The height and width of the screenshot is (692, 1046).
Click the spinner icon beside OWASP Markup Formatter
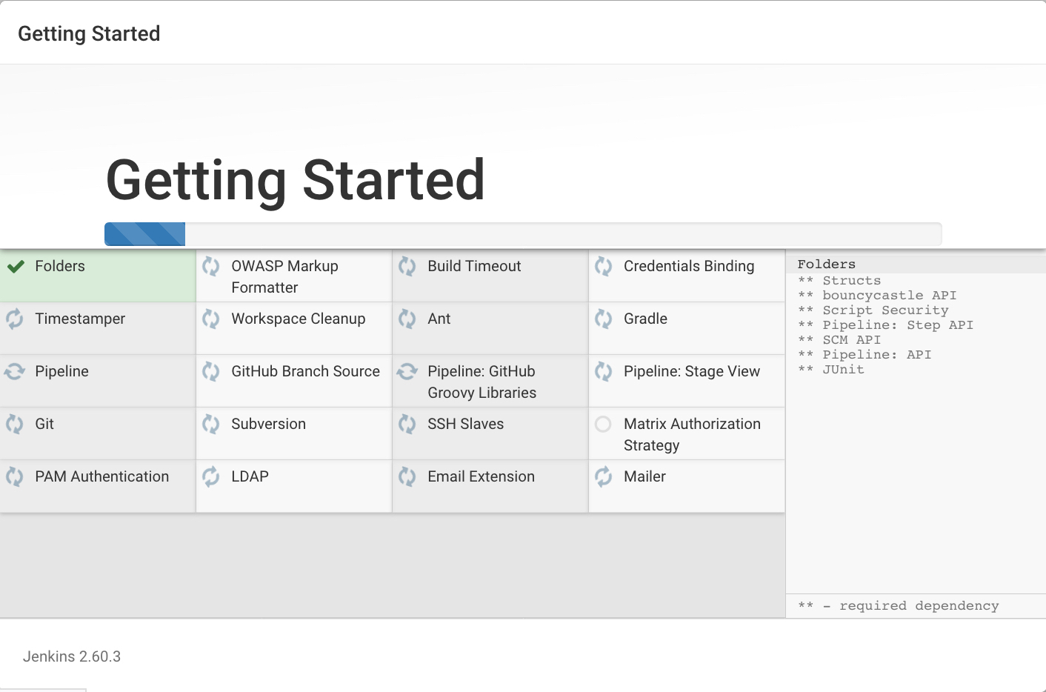pyautogui.click(x=211, y=267)
